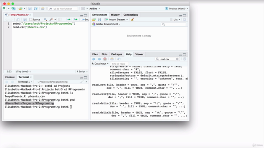The width and height of the screenshot is (264, 148).
Task: Refresh the Environment pane
Action: tap(184, 19)
